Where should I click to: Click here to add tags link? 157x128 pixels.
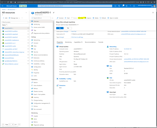pyautogui.click(x=77, y=37)
